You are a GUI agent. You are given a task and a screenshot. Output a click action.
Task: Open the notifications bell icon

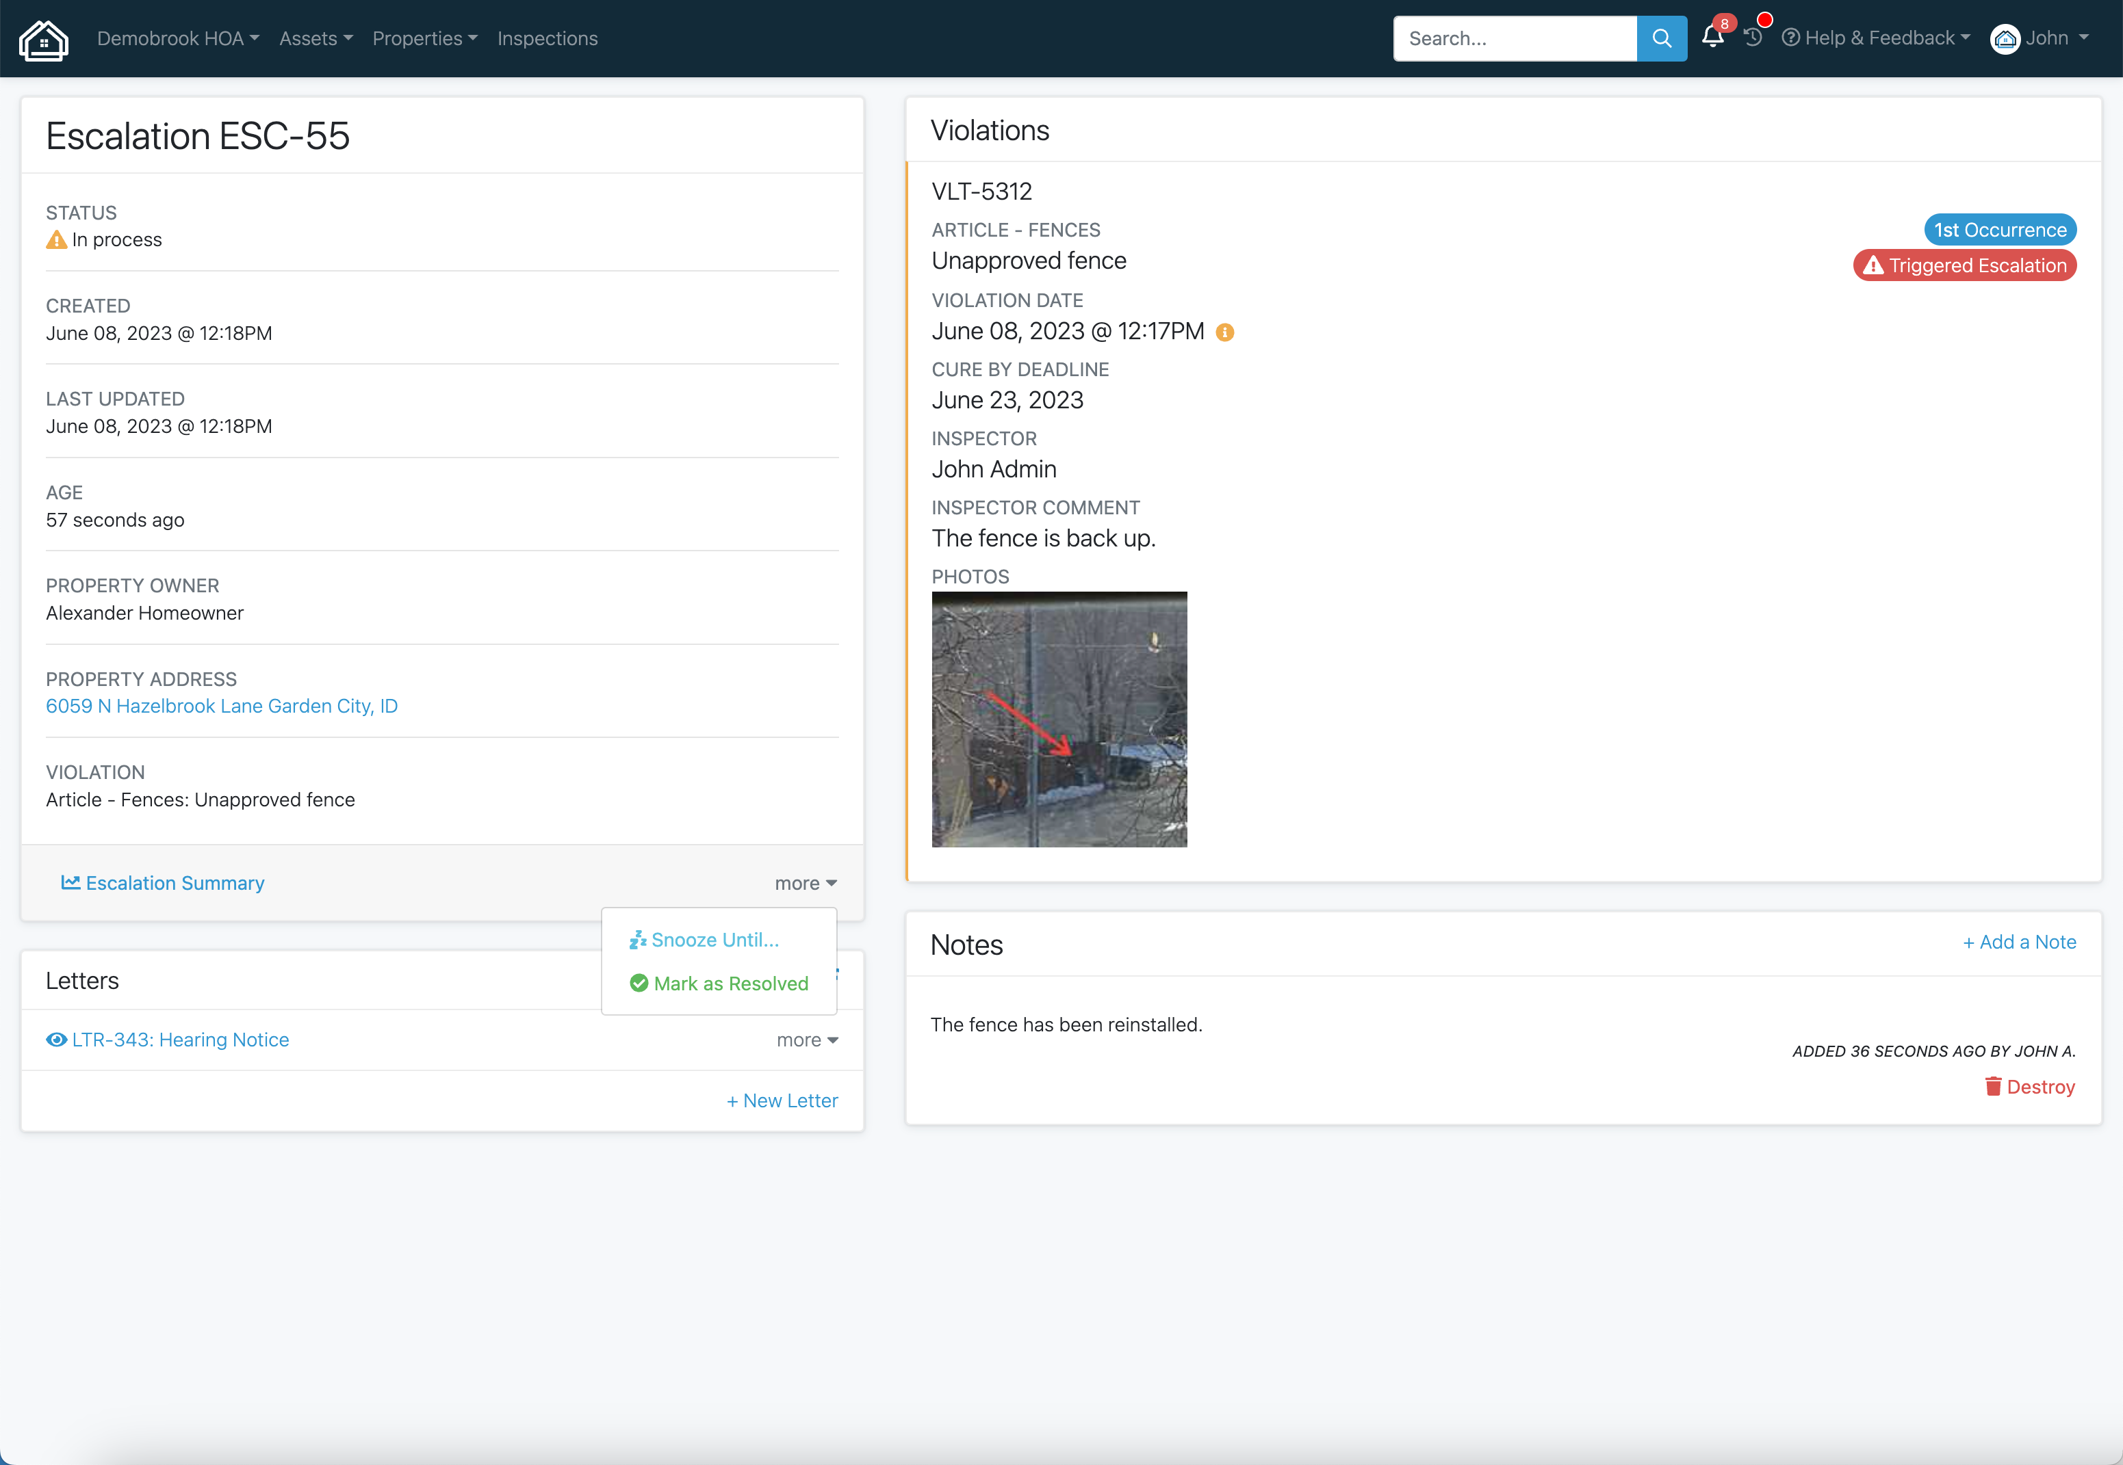[1712, 38]
